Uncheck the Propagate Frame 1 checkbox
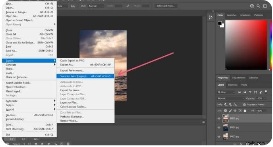Image resolution: width=273 pixels, height=147 pixels. [244, 105]
